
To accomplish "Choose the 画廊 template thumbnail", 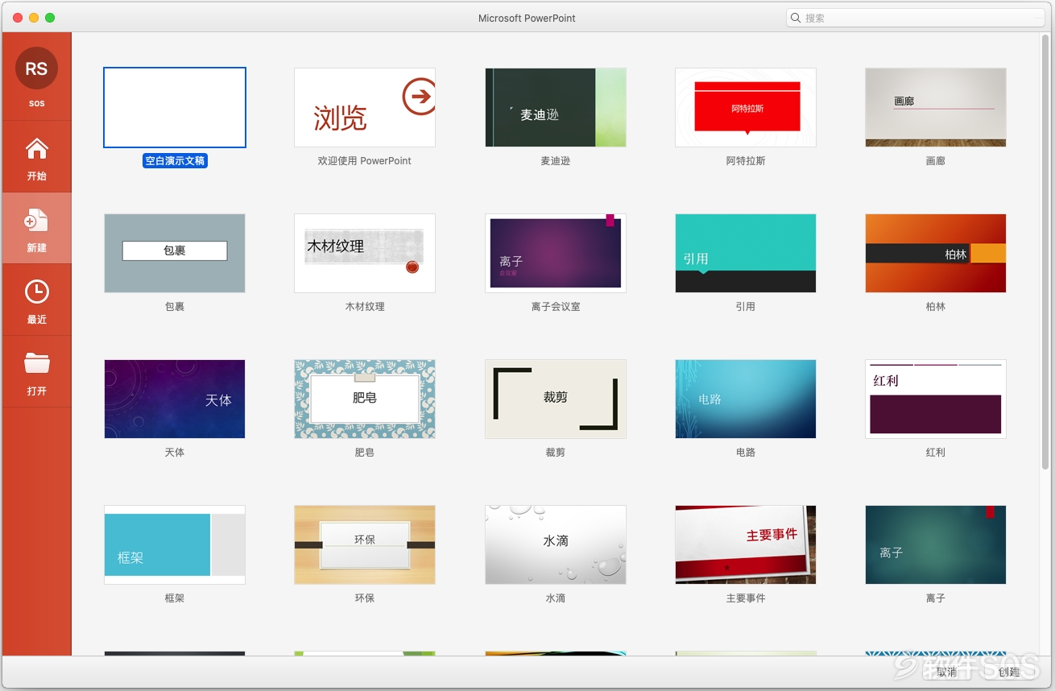I will coord(936,108).
